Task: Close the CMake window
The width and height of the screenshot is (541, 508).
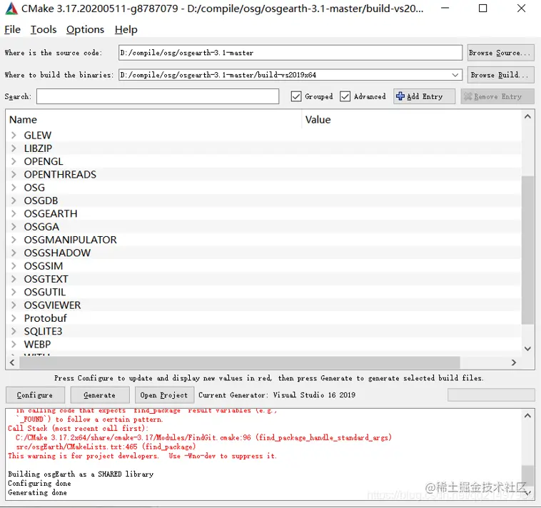Action: click(x=521, y=9)
